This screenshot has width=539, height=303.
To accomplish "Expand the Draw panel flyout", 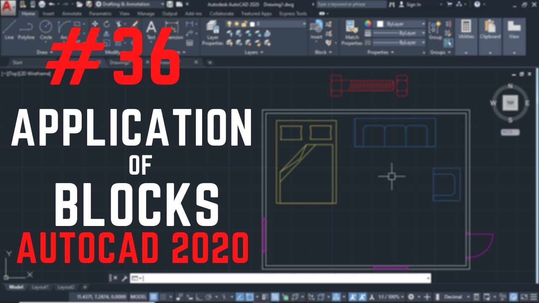I will pos(44,53).
